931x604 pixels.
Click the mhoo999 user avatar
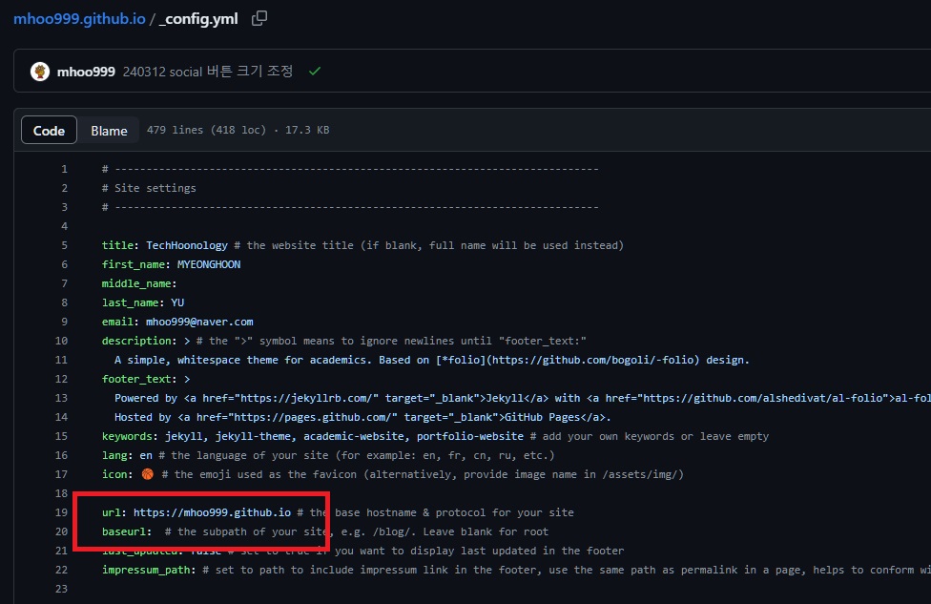point(40,72)
